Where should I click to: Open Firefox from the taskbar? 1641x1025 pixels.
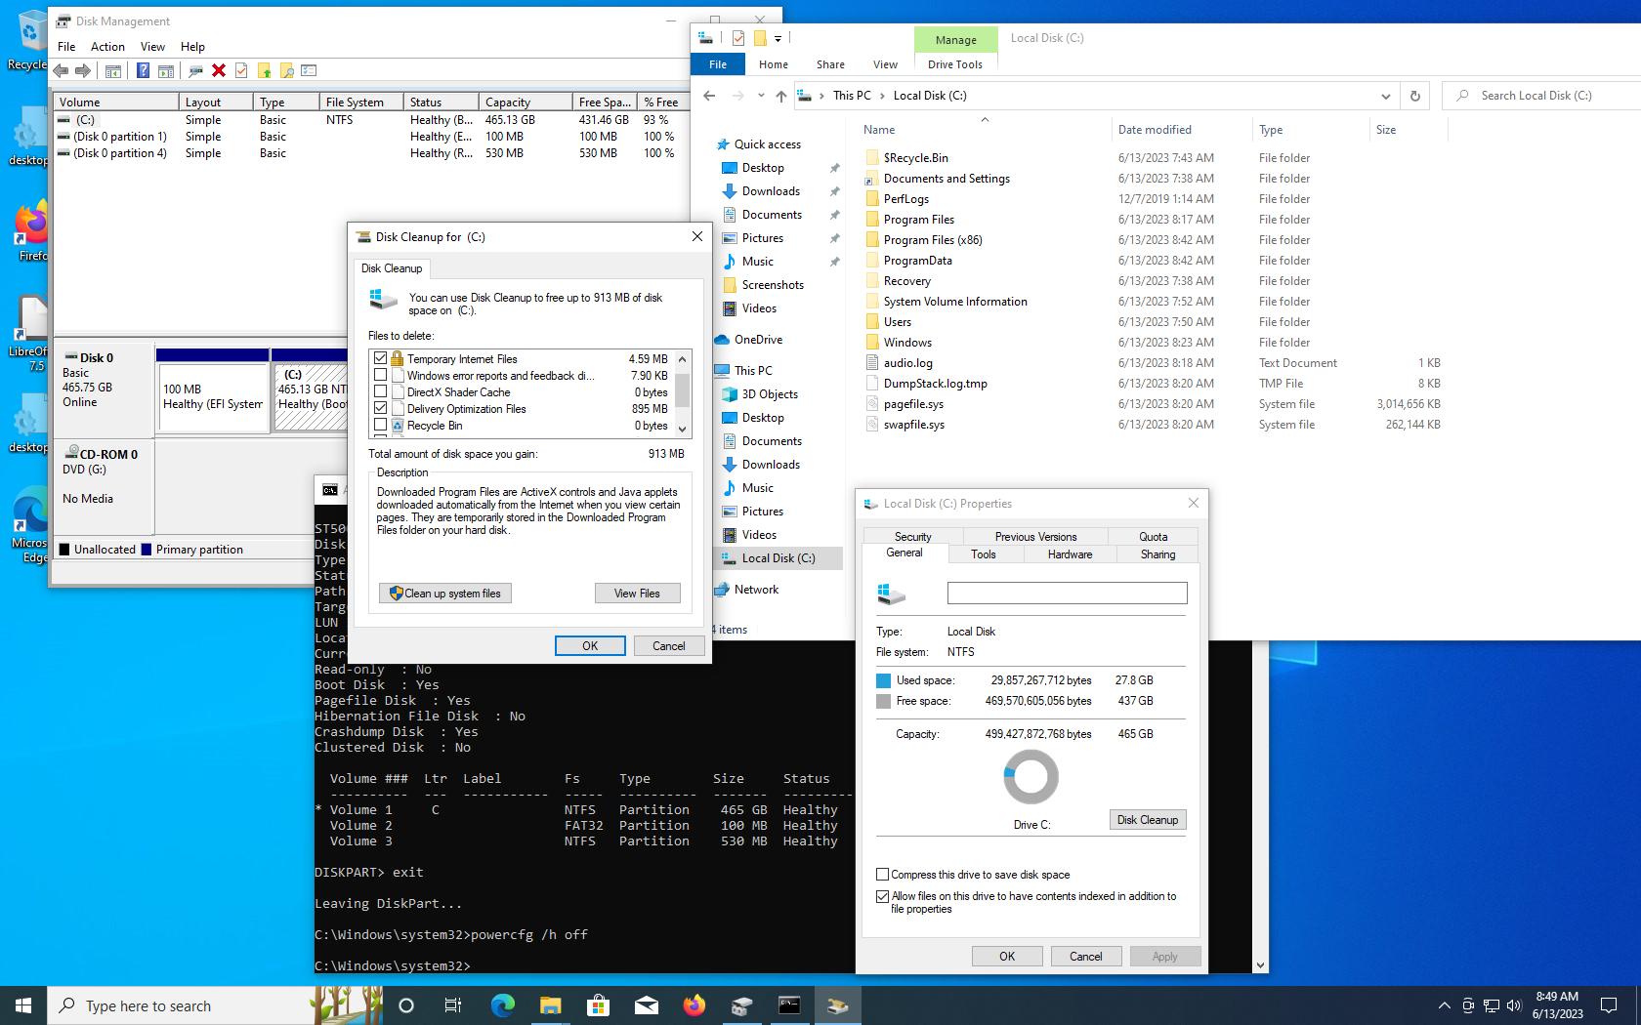pyautogui.click(x=694, y=1005)
